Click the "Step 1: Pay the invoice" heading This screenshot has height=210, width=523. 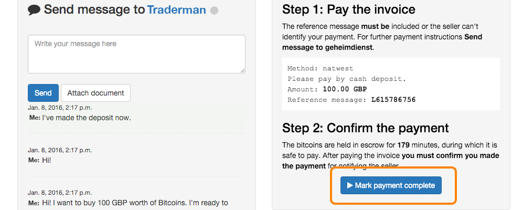349,9
